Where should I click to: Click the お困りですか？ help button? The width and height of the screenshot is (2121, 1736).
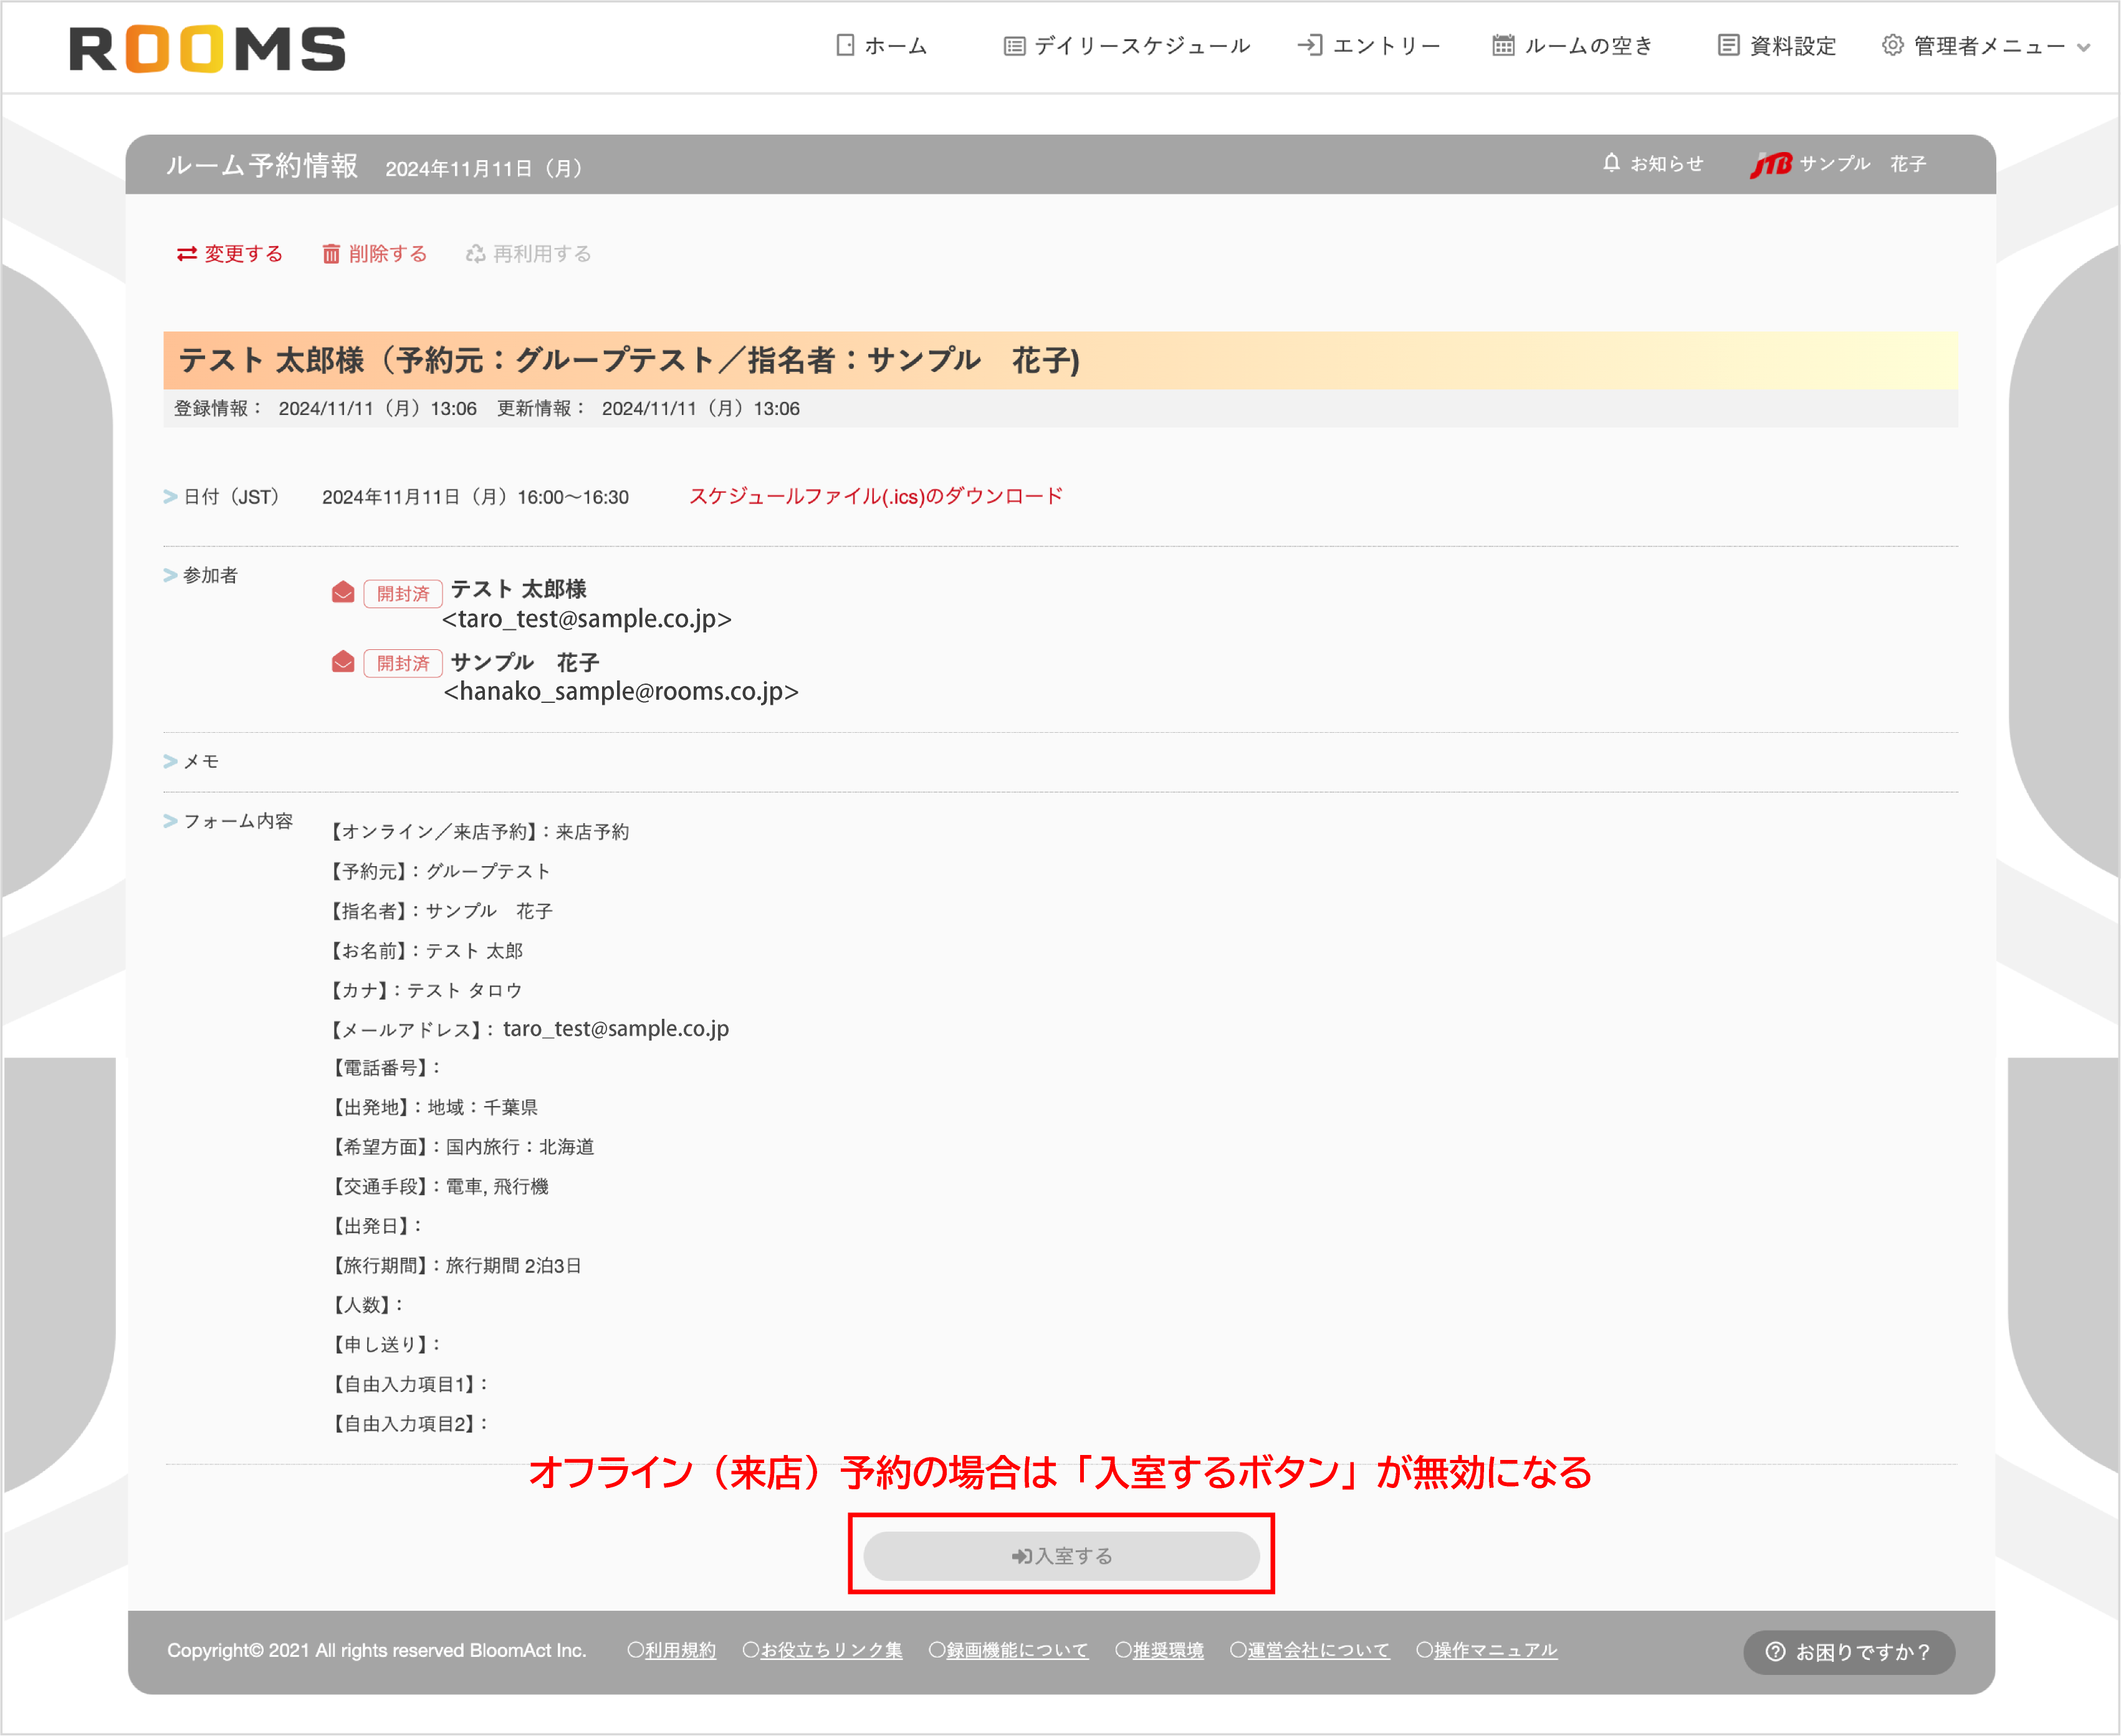click(x=1849, y=1652)
